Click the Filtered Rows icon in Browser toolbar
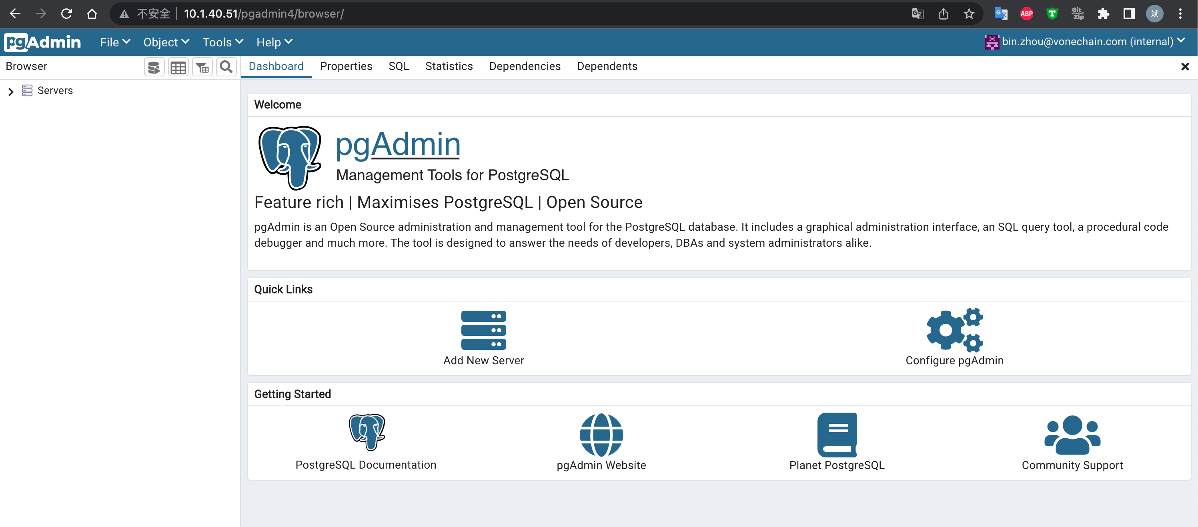This screenshot has width=1198, height=527. click(202, 68)
